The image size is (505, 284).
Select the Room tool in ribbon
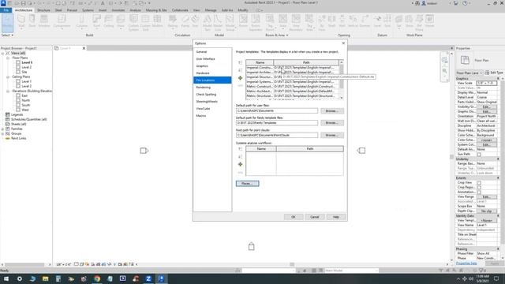pyautogui.click(x=243, y=21)
